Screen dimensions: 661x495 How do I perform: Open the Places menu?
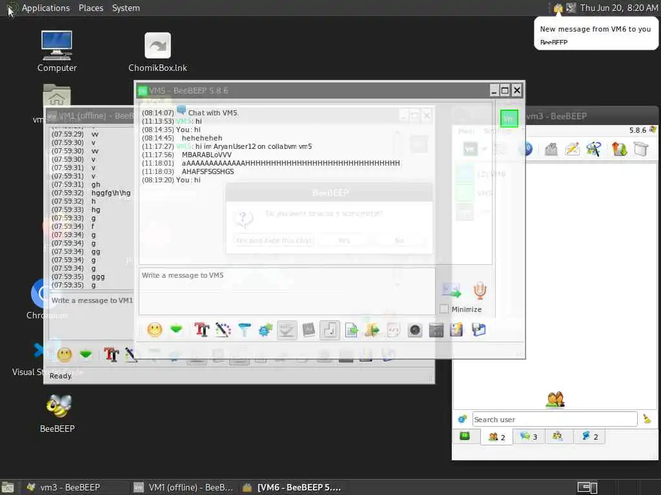[x=90, y=8]
